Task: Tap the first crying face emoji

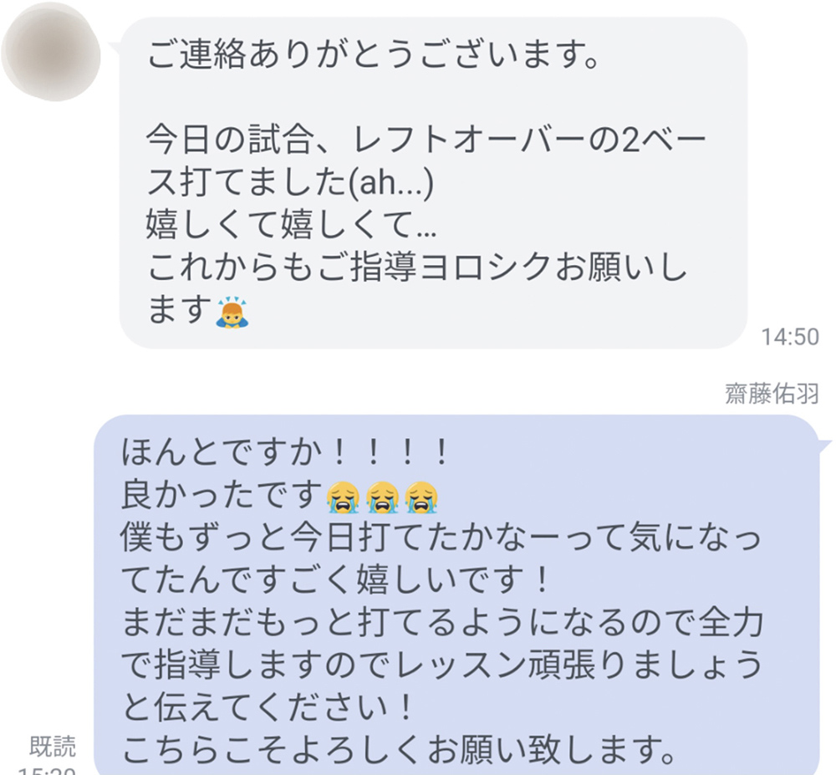Action: 343,497
